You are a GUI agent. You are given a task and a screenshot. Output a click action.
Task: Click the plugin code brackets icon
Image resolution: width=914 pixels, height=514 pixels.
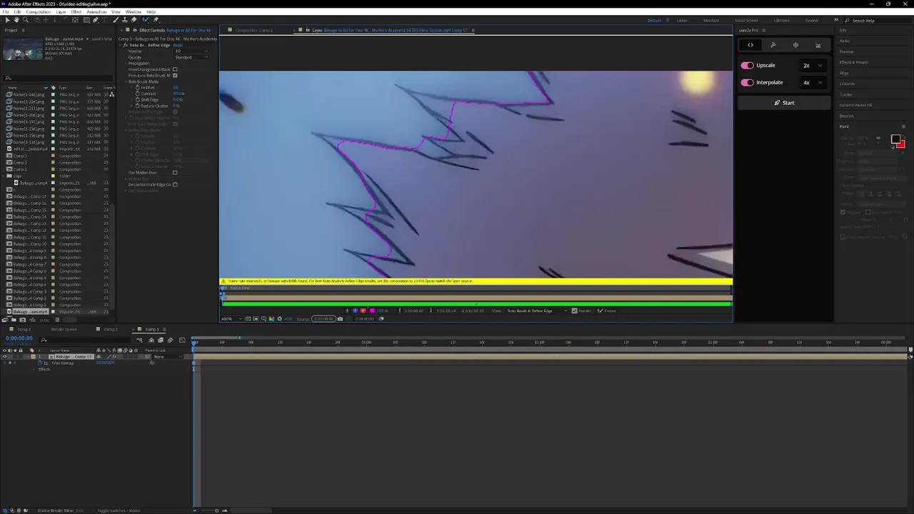750,45
